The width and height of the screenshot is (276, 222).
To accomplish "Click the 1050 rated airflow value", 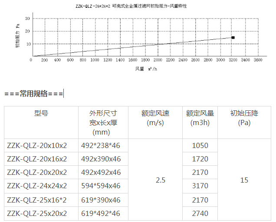I will click(200, 145).
